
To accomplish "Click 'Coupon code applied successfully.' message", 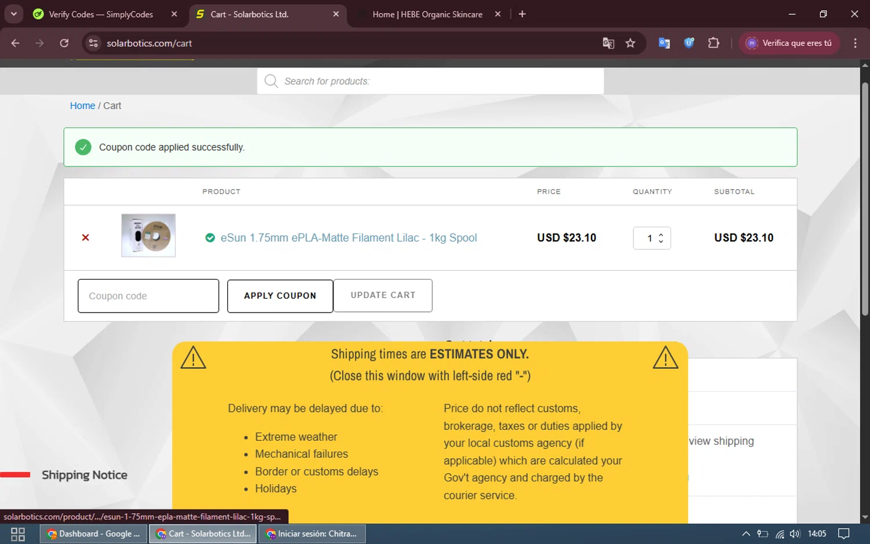I will pos(172,147).
